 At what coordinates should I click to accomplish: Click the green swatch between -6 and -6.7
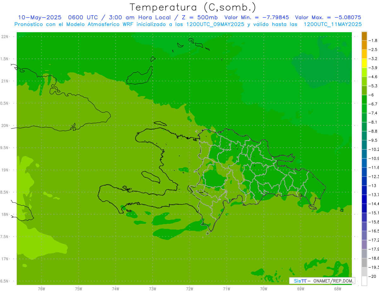point(364,100)
